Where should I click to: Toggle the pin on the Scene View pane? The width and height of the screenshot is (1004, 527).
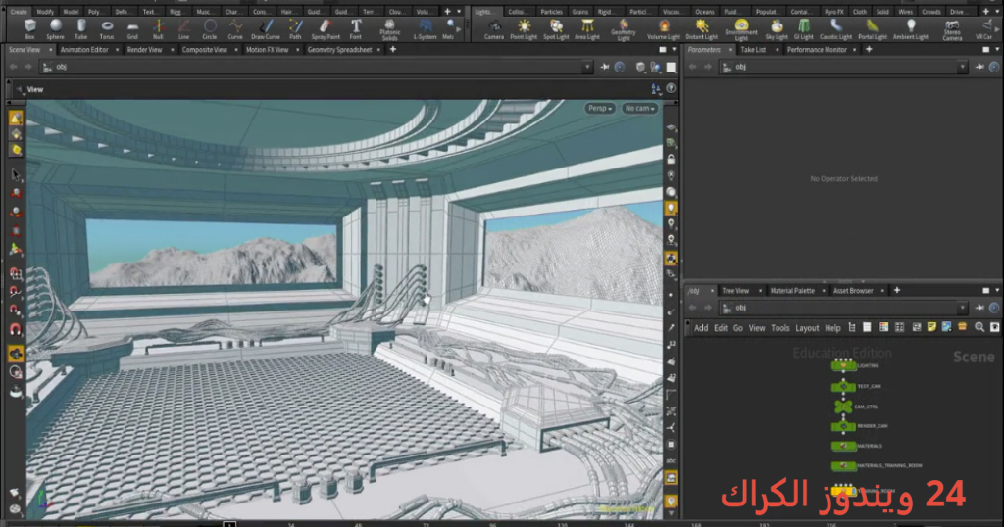point(605,67)
